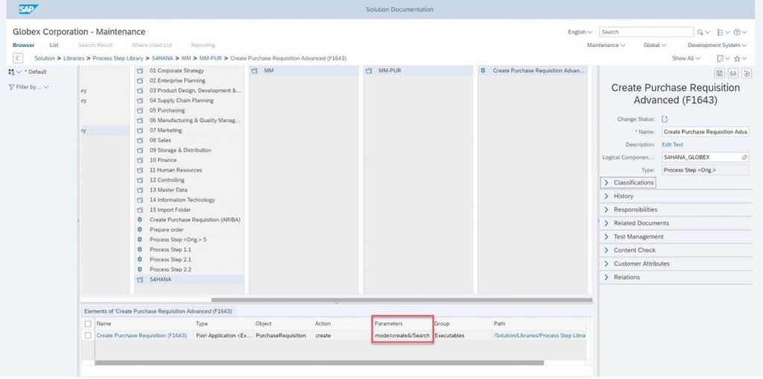Click the Edit Text description link
This screenshot has height=379, width=763.
tap(672, 145)
